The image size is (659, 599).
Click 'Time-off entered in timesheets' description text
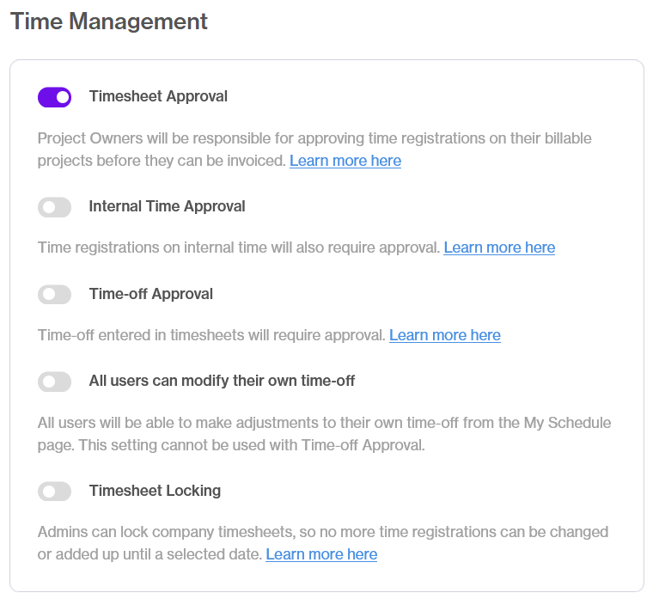tap(211, 335)
